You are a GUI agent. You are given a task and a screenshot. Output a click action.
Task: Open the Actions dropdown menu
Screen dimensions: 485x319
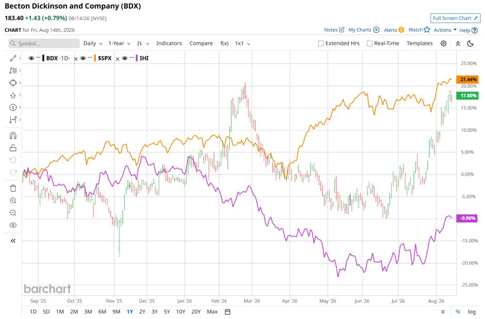[x=445, y=30]
